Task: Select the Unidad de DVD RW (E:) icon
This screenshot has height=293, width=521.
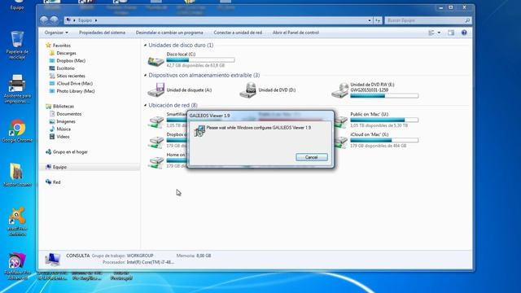Action: [x=340, y=90]
